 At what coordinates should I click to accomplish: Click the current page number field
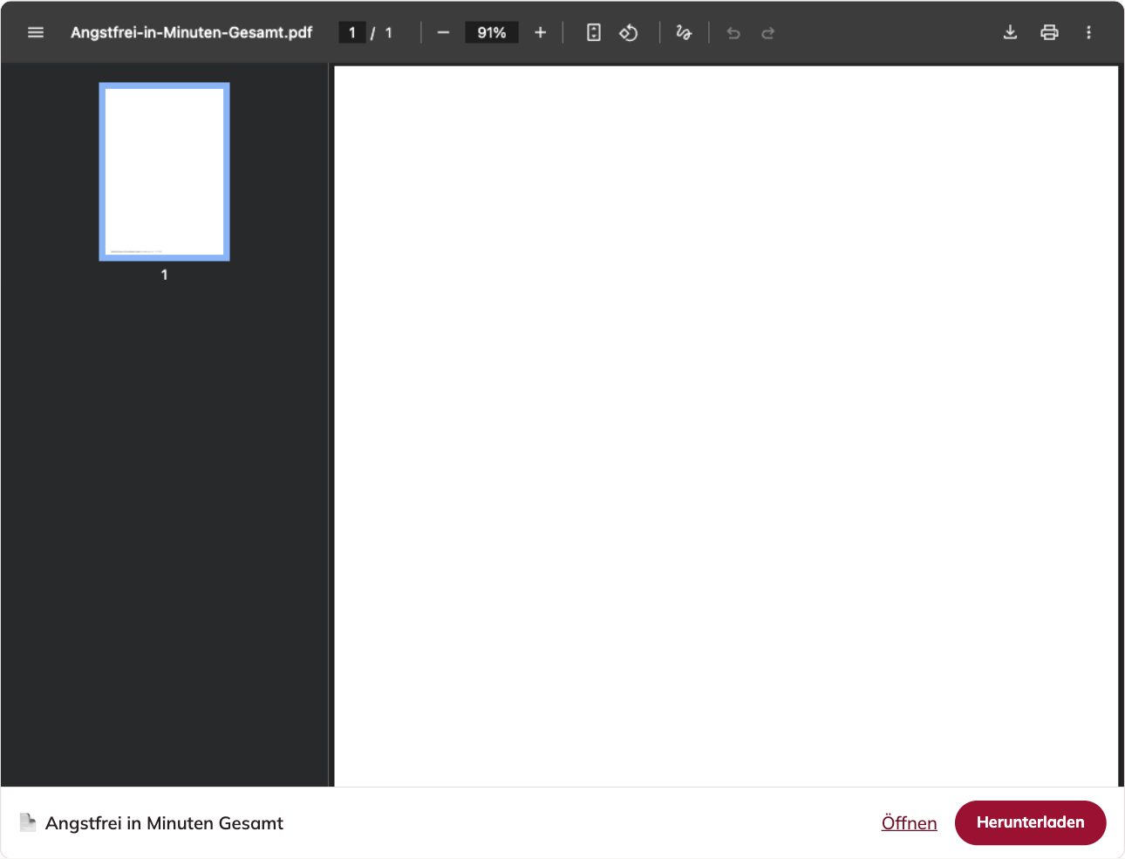click(x=352, y=32)
